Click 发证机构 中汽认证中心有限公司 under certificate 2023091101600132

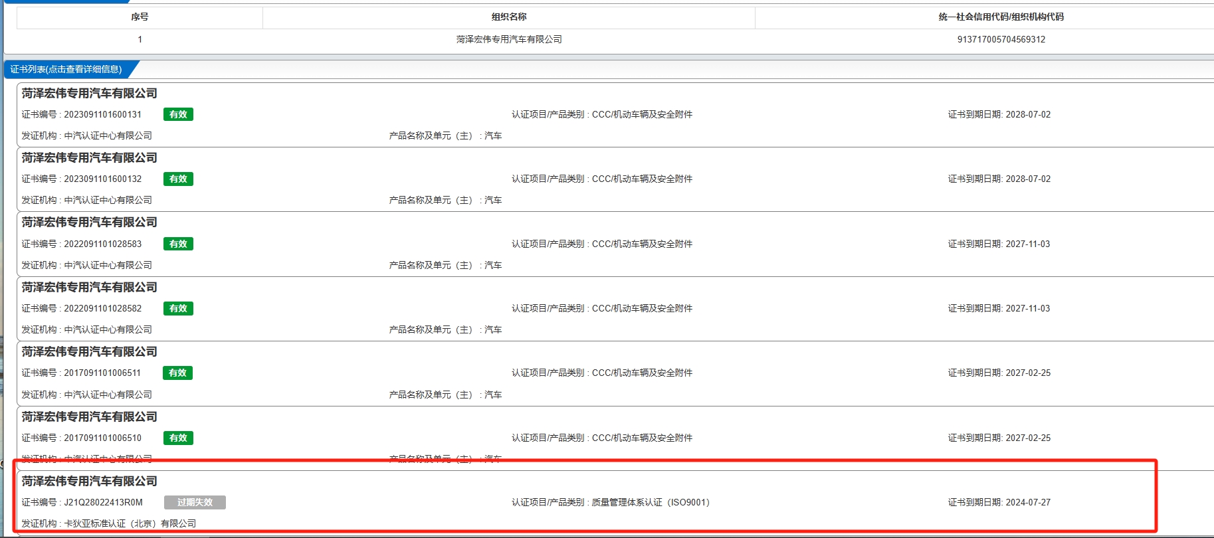(x=87, y=200)
